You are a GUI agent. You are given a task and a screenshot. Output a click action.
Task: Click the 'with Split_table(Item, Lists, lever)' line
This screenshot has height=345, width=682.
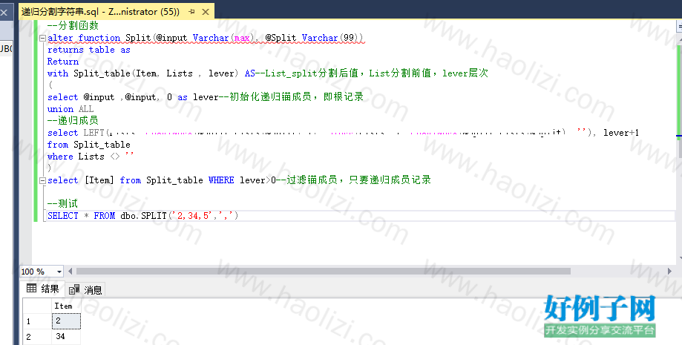[267, 73]
